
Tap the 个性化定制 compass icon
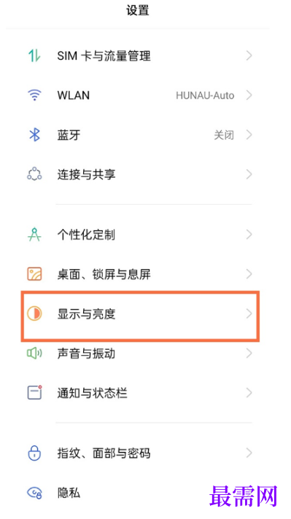(34, 235)
